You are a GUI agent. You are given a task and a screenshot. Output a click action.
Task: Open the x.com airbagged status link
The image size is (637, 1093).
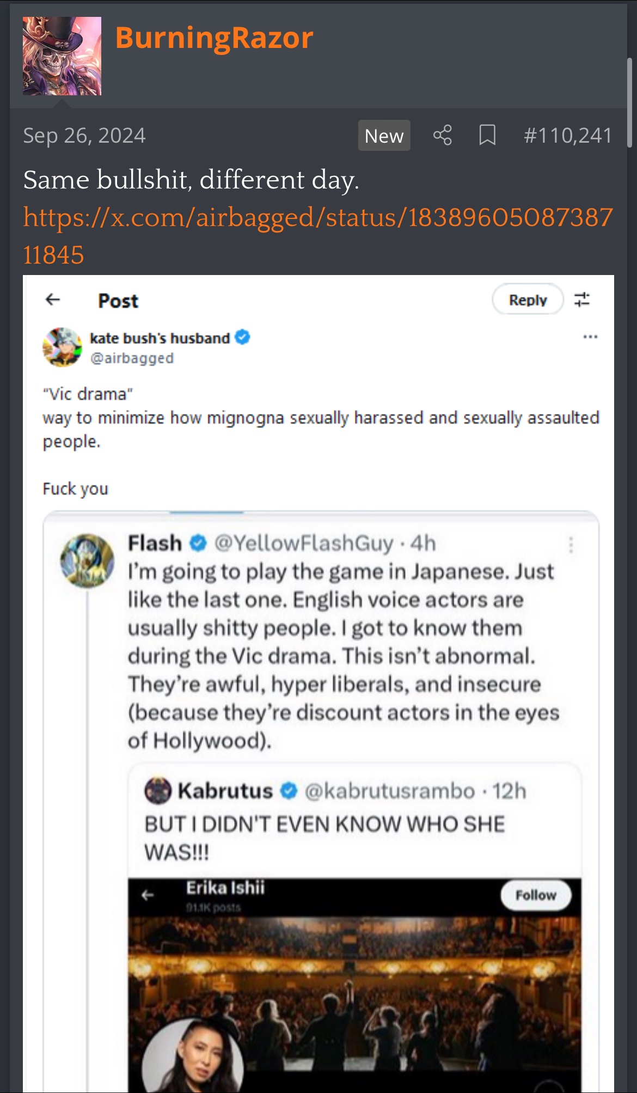click(318, 236)
